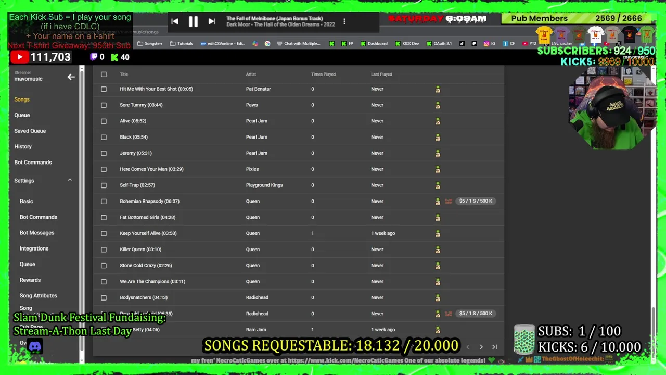Viewport: 666px width, 375px height.
Task: Select Keep Yourself Alive checkbox
Action: tap(104, 233)
